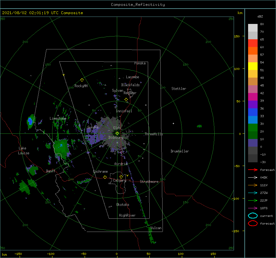Click the yellow km label at bottom left
276x258 pixels.
[x=4, y=255]
